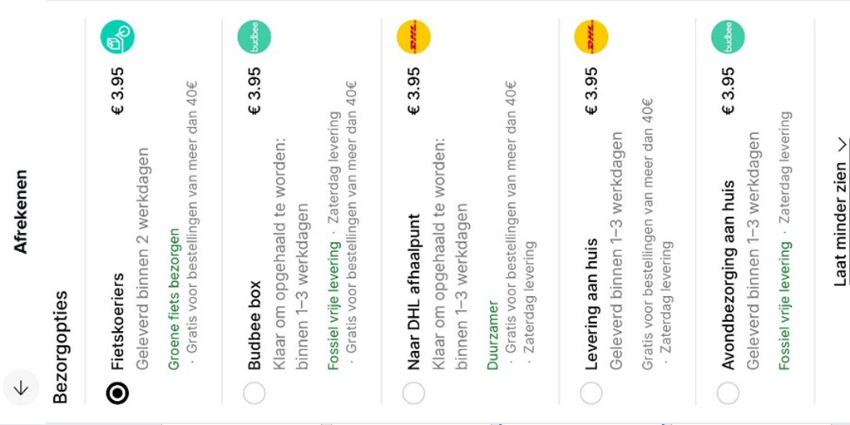Select the Fietskoeriers radio button
The width and height of the screenshot is (850, 425).
tap(117, 393)
